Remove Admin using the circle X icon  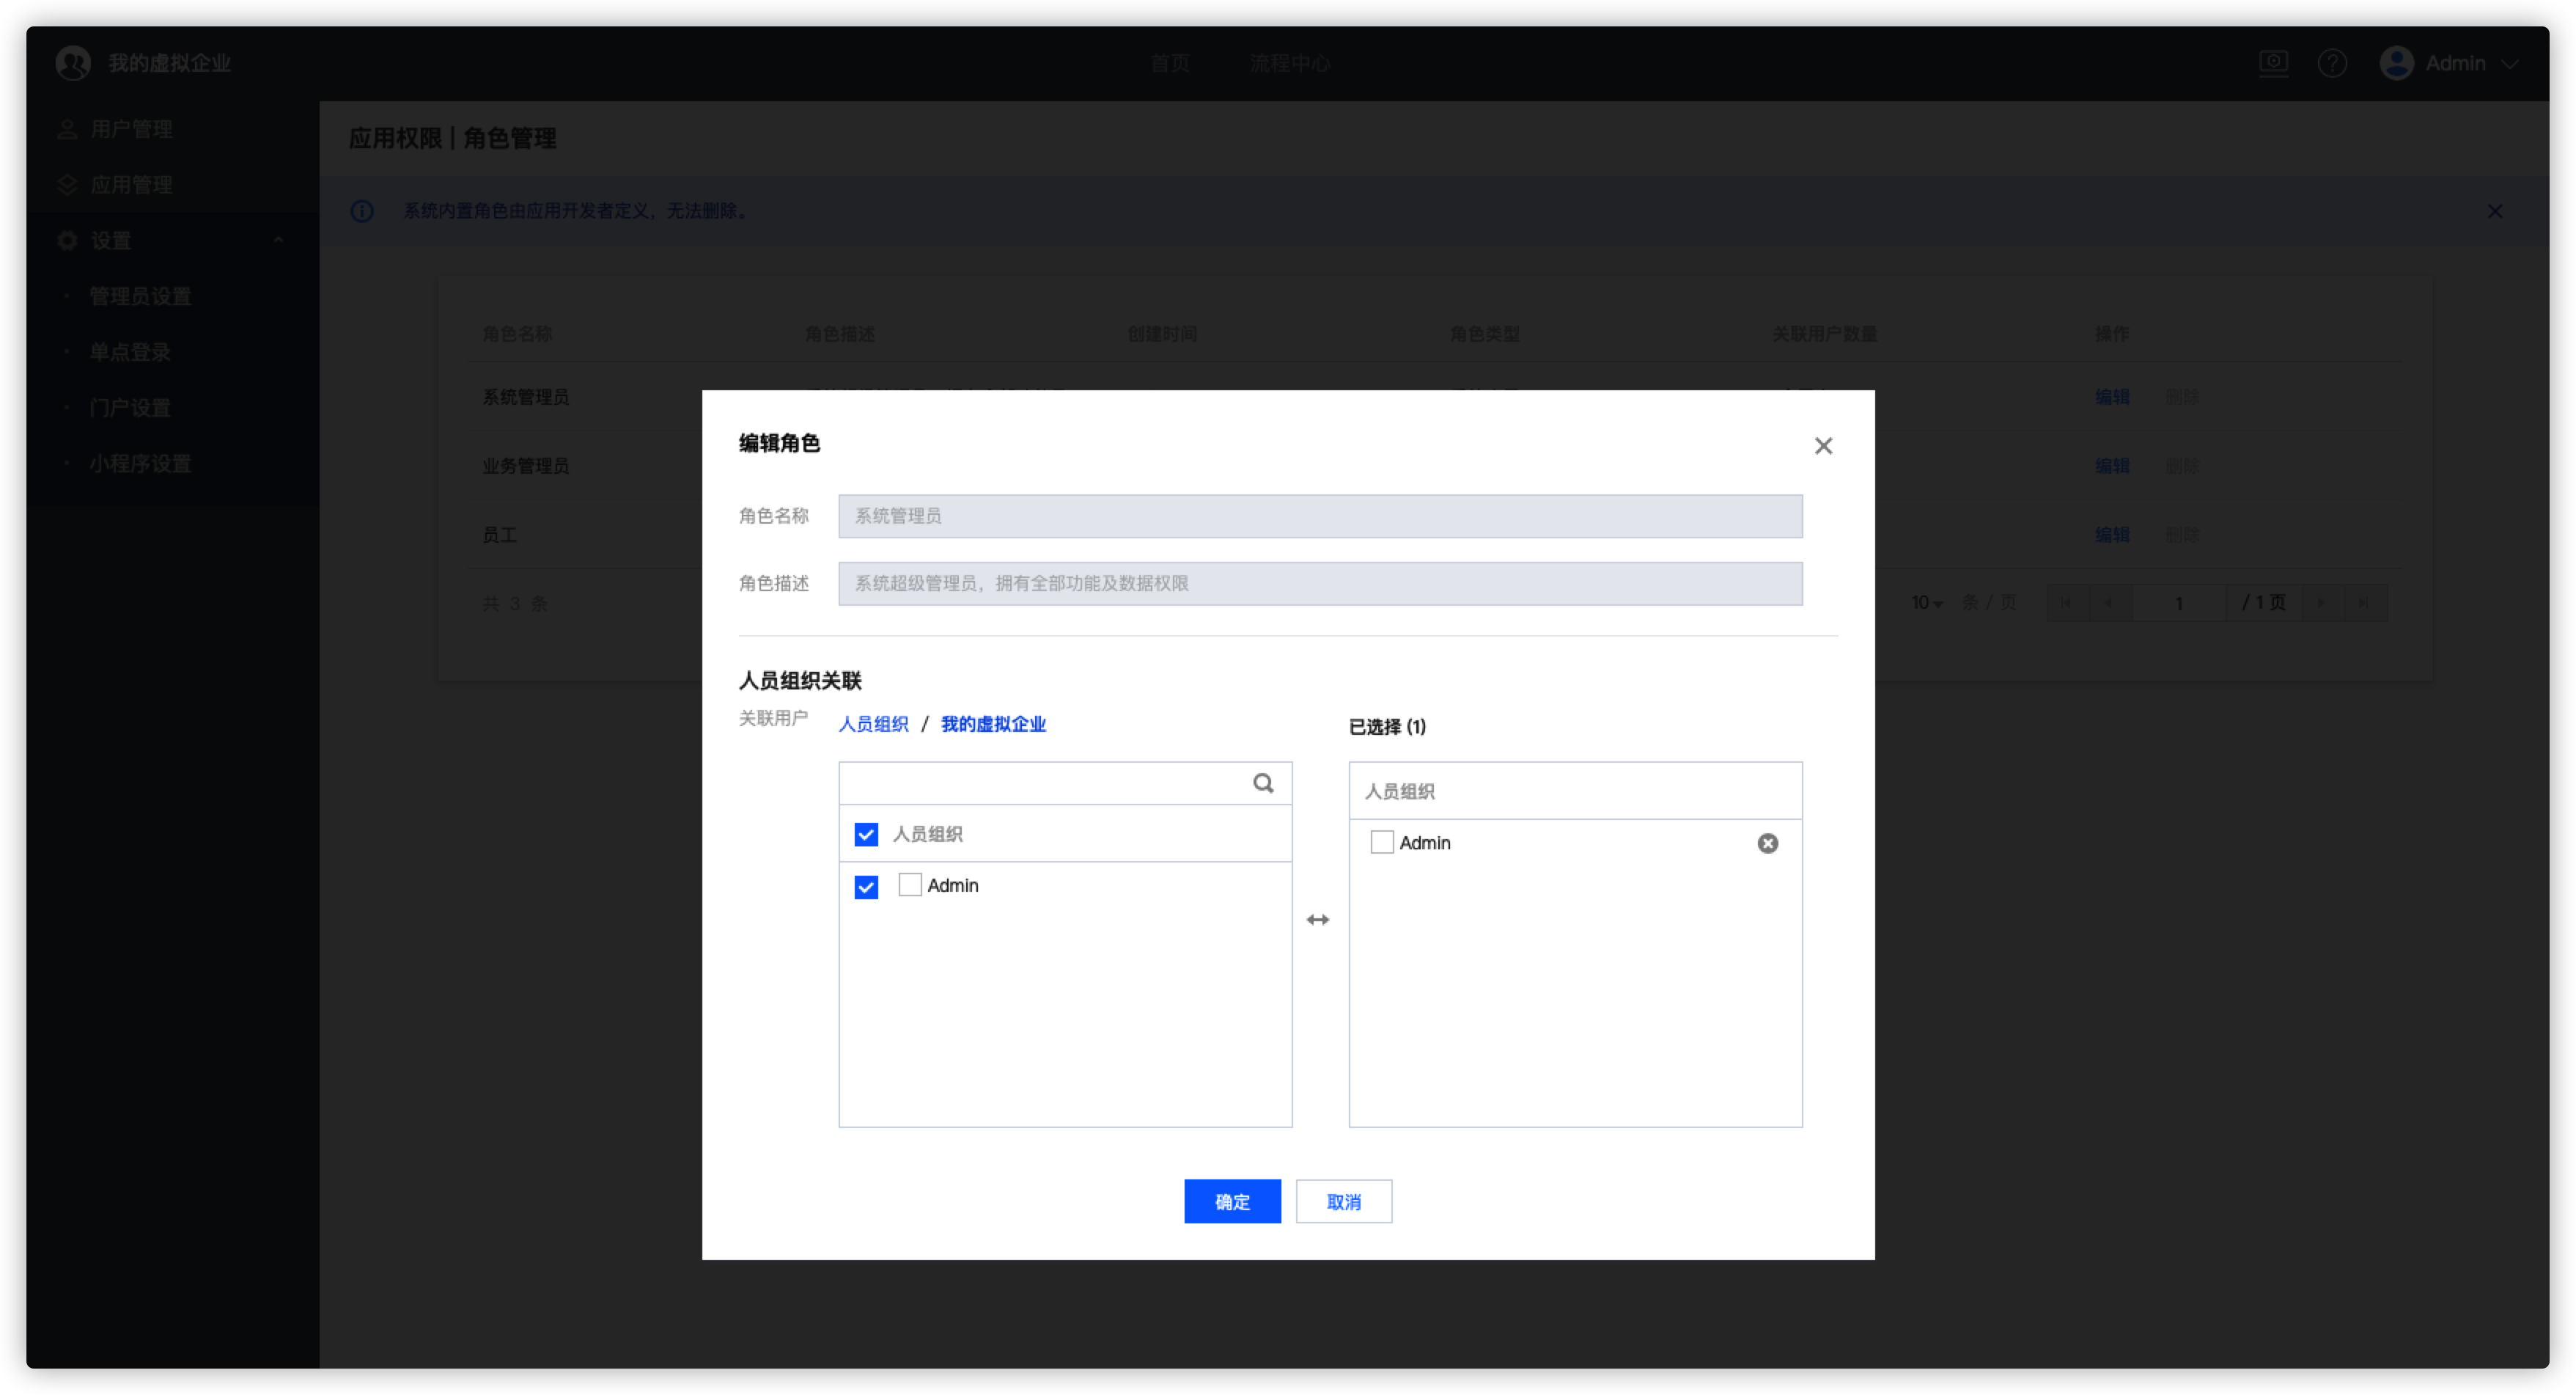[x=1767, y=843]
